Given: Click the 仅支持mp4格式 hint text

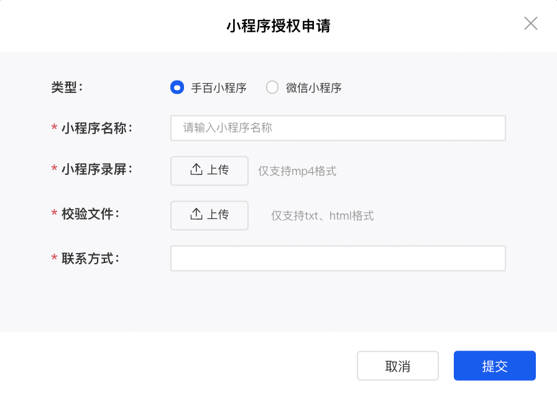Looking at the screenshot, I should click(x=297, y=171).
